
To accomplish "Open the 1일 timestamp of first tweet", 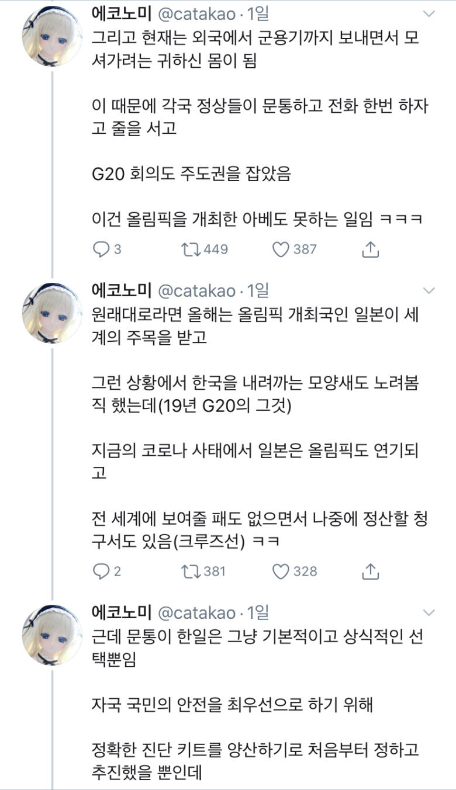I will pos(258,13).
